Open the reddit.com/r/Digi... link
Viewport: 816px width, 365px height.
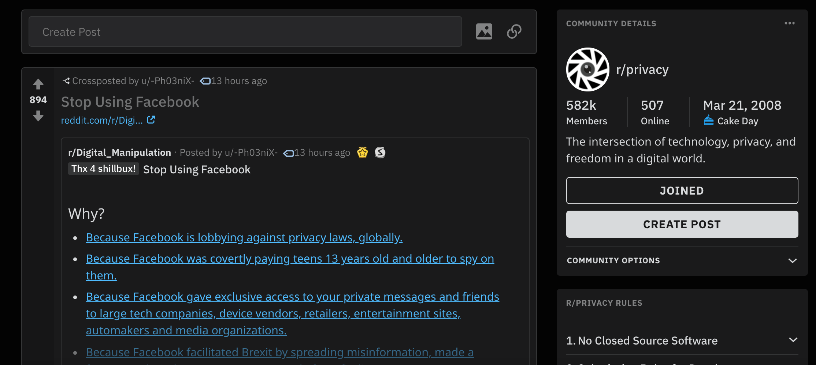(102, 120)
